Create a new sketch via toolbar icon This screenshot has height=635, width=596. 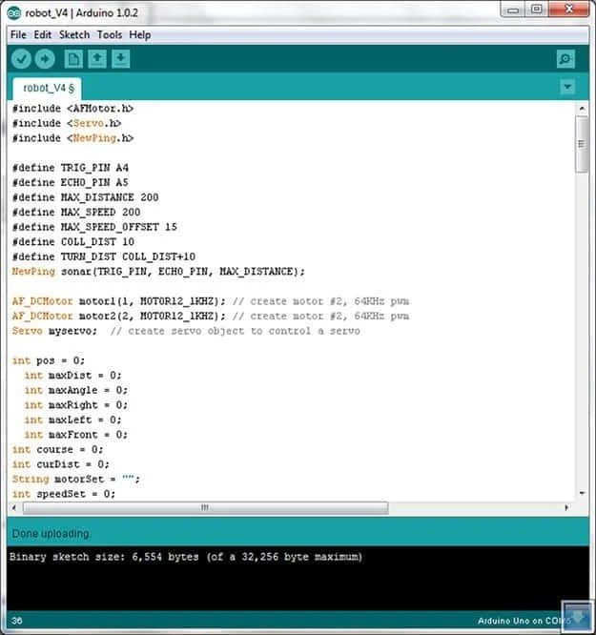(x=73, y=59)
